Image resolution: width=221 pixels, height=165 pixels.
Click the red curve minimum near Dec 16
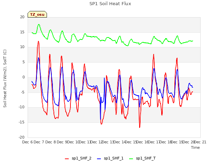[x=140, y=128]
